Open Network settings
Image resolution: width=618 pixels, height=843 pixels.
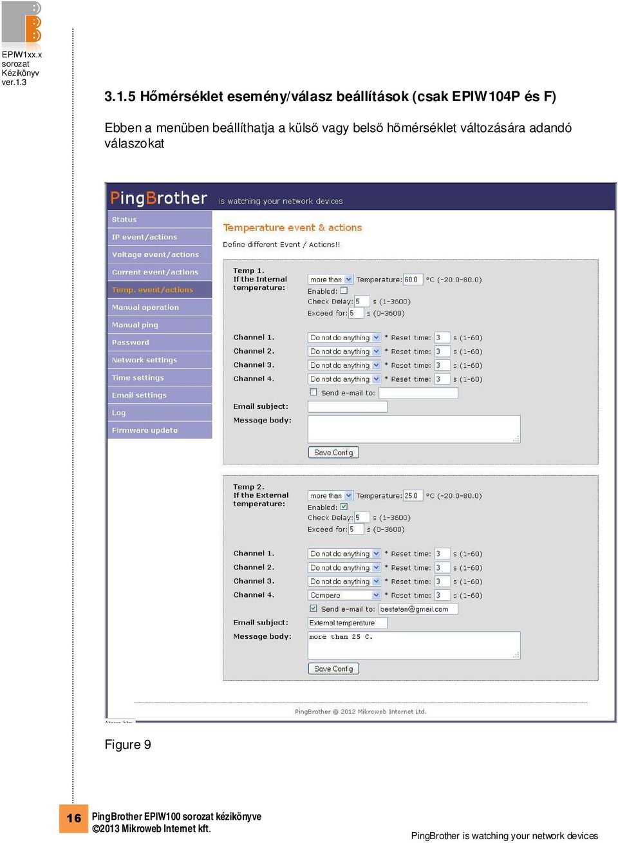pos(160,360)
